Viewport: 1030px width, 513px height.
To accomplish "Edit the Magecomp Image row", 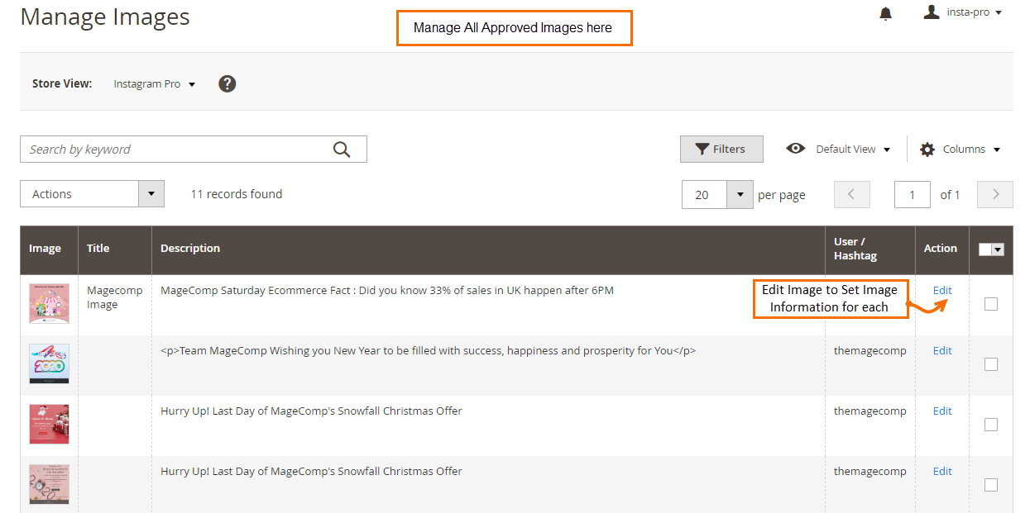I will tap(942, 290).
